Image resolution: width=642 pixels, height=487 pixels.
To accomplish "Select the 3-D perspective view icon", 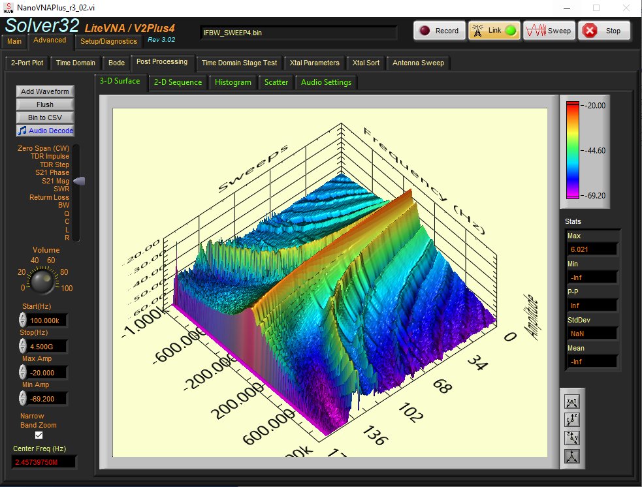I will pos(572,456).
